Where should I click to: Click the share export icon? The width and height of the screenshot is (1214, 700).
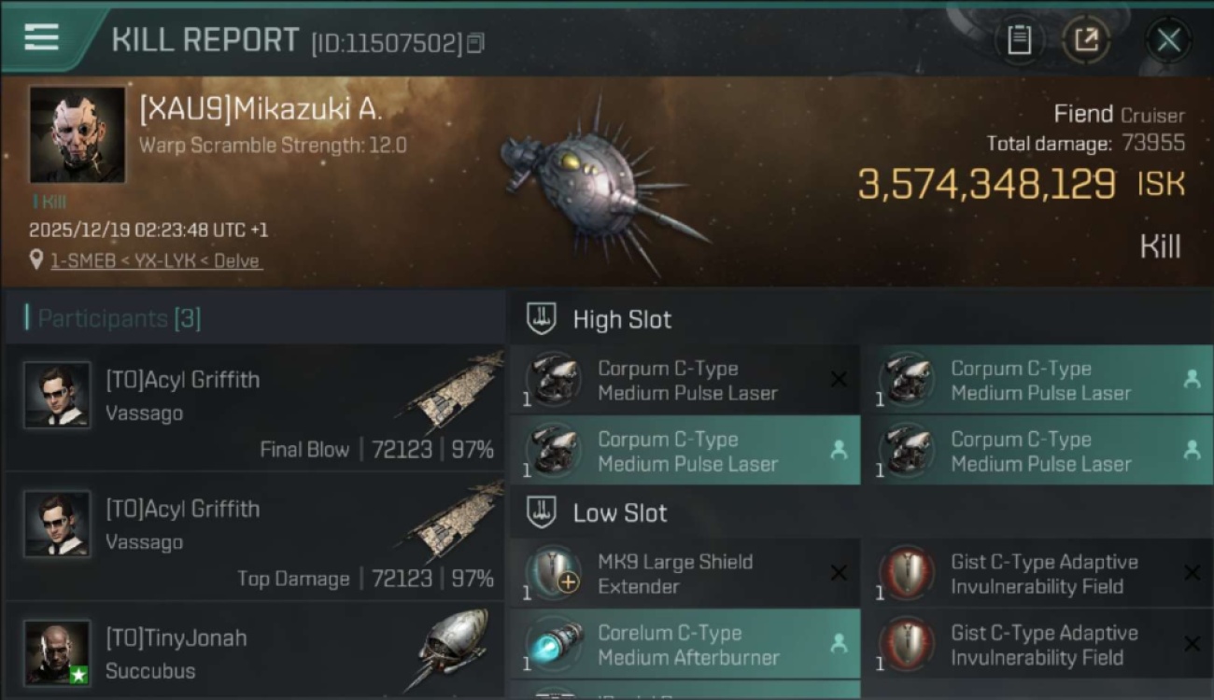1086,39
